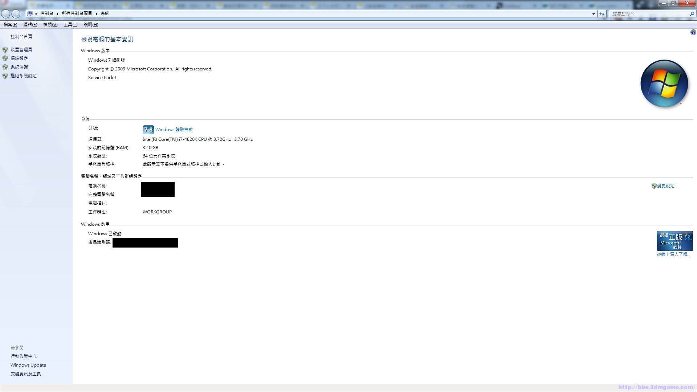Open the 檔案(F) menu
The width and height of the screenshot is (697, 392).
point(10,25)
